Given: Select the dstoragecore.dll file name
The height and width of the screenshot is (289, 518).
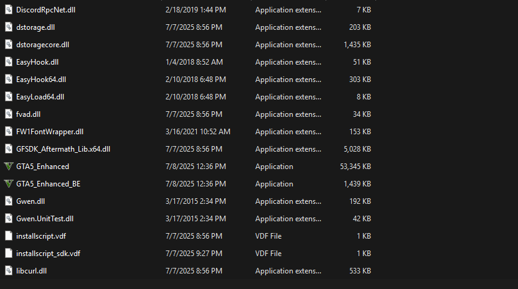Looking at the screenshot, I should tap(43, 45).
